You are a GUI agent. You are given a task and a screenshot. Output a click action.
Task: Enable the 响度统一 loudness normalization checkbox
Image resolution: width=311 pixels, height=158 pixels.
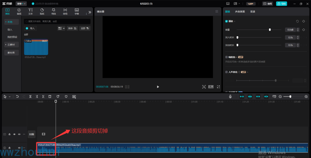(x=227, y=57)
